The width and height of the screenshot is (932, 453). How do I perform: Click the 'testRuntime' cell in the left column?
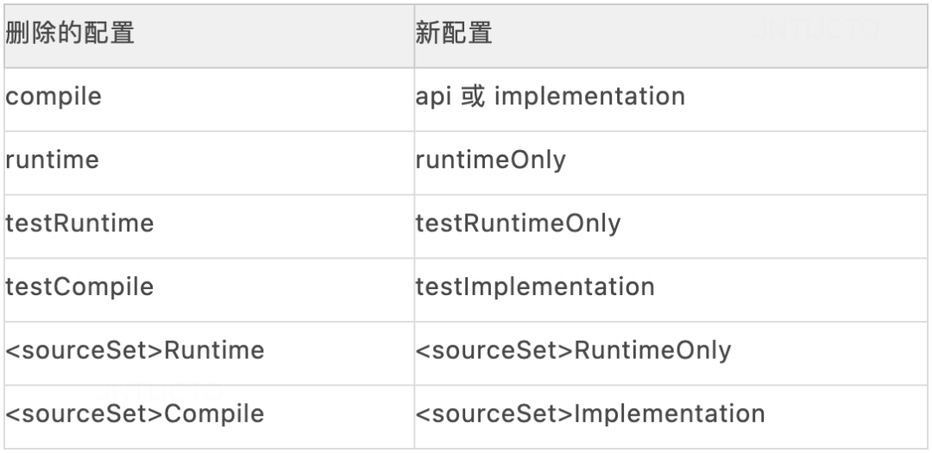coord(79,223)
